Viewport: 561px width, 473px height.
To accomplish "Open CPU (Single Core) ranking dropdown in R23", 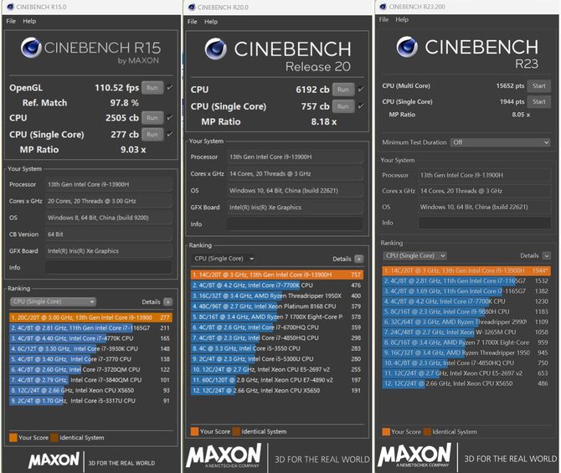I will coord(415,255).
